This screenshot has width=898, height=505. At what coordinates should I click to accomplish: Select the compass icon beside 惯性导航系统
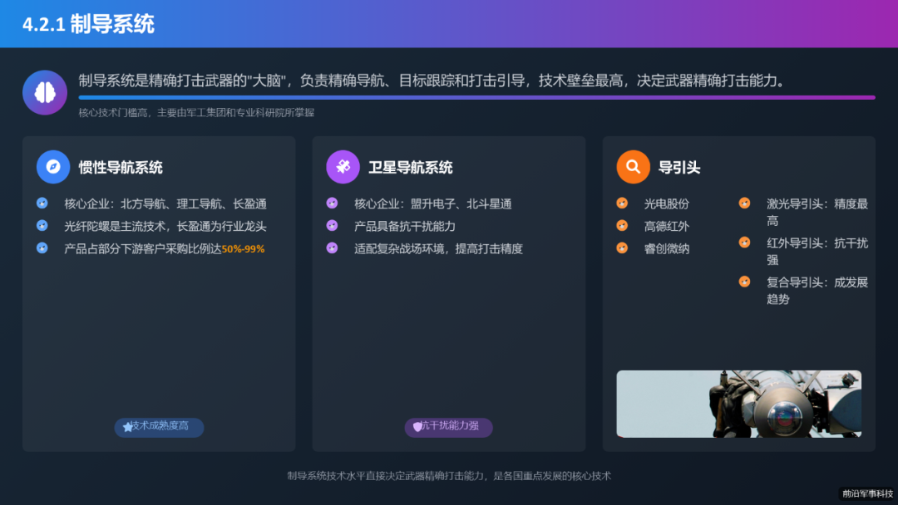click(x=52, y=166)
